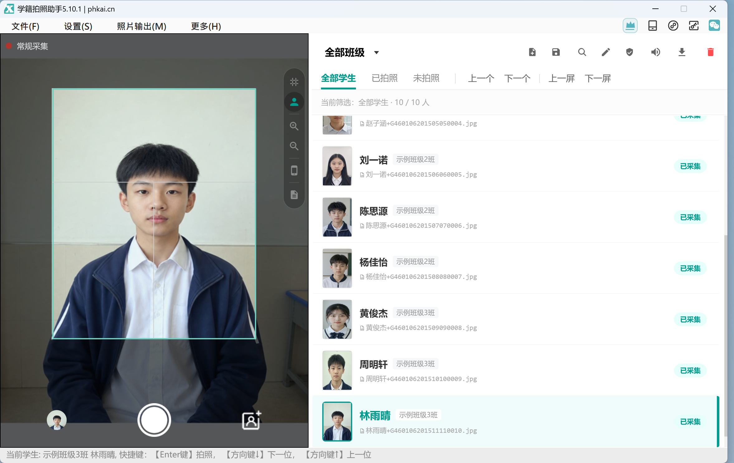
Task: Select student 陈思源 in the list
Action: pyautogui.click(x=516, y=217)
